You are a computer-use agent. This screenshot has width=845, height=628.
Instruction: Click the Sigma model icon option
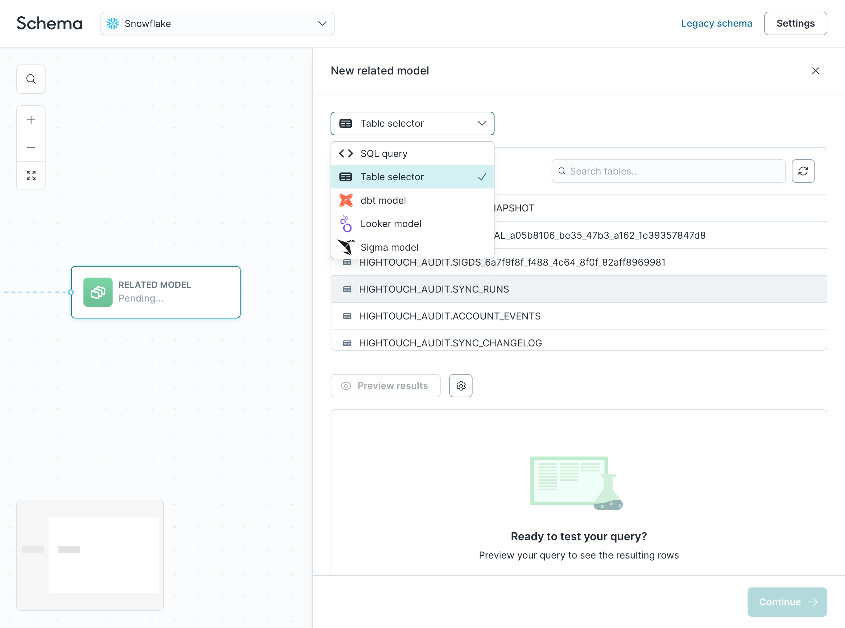(346, 247)
